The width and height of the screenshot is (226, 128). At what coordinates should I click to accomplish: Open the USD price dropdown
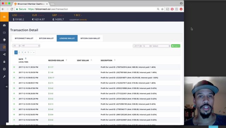pyautogui.click(x=18, y=15)
